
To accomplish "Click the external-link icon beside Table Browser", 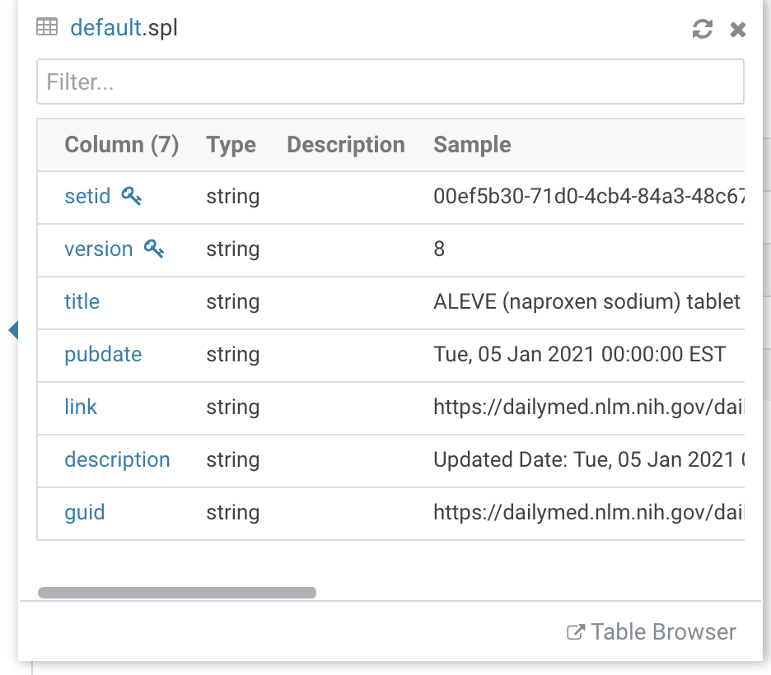I will point(577,631).
